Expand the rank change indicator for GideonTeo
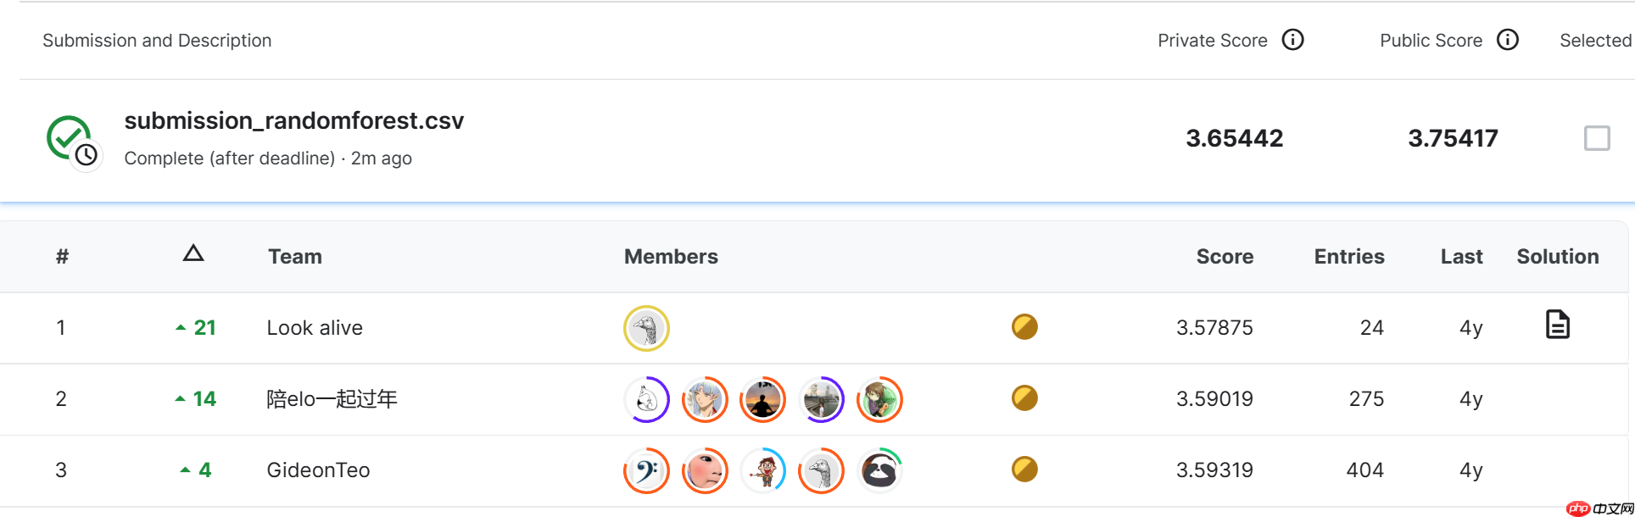 coord(186,469)
